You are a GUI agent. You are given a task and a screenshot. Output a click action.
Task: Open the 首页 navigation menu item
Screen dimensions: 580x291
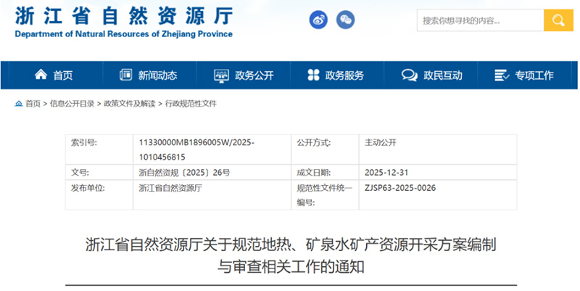[x=63, y=75]
